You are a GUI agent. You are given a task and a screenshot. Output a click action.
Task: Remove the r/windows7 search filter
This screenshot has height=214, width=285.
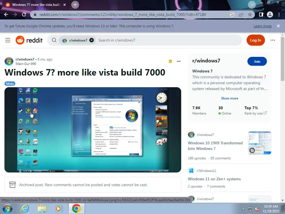pyautogui.click(x=92, y=40)
